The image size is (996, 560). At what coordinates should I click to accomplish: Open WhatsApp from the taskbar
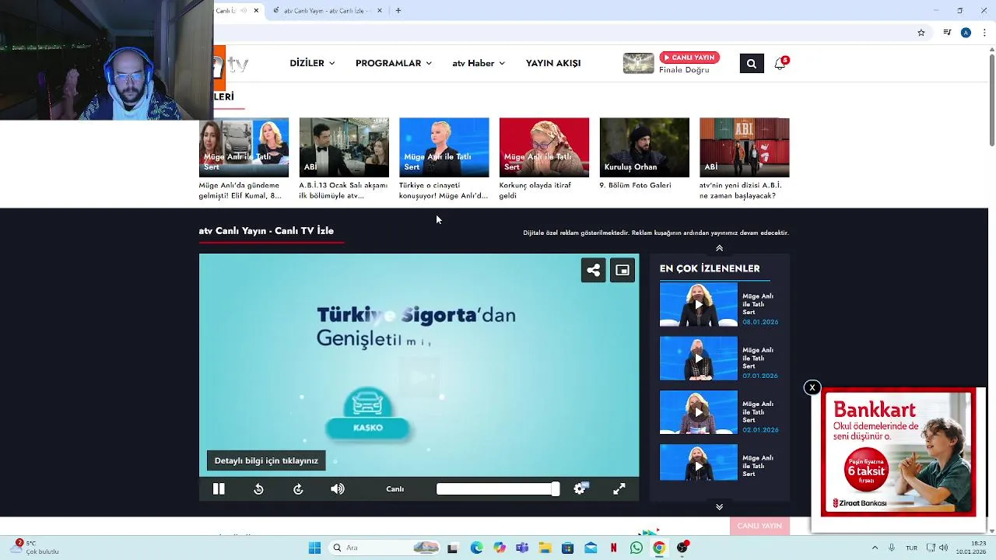(637, 548)
